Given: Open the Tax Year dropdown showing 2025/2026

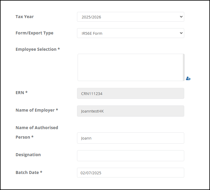Looking at the screenshot, I should tap(131, 17).
